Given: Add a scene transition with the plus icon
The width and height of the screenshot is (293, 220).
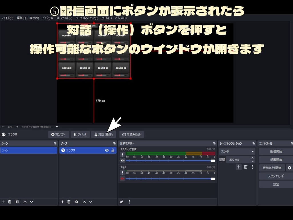Looking at the screenshot, I should (x=239, y=167).
